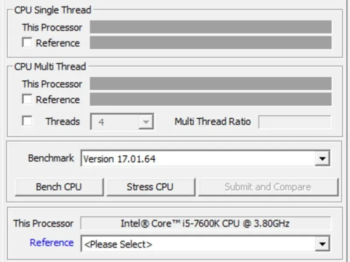Click the Multi Thread Reference score bar
This screenshot has height=262, width=350.
click(x=210, y=99)
